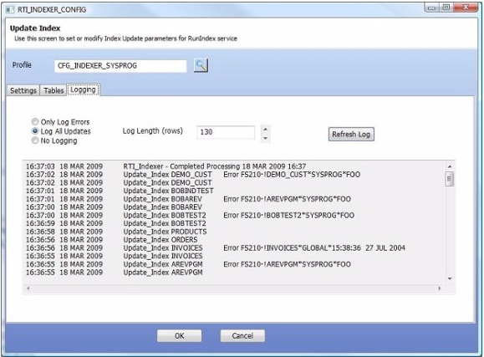Viewport: 484px width, 357px height.
Task: Click the log list scroll down arrow
Action: [x=450, y=279]
